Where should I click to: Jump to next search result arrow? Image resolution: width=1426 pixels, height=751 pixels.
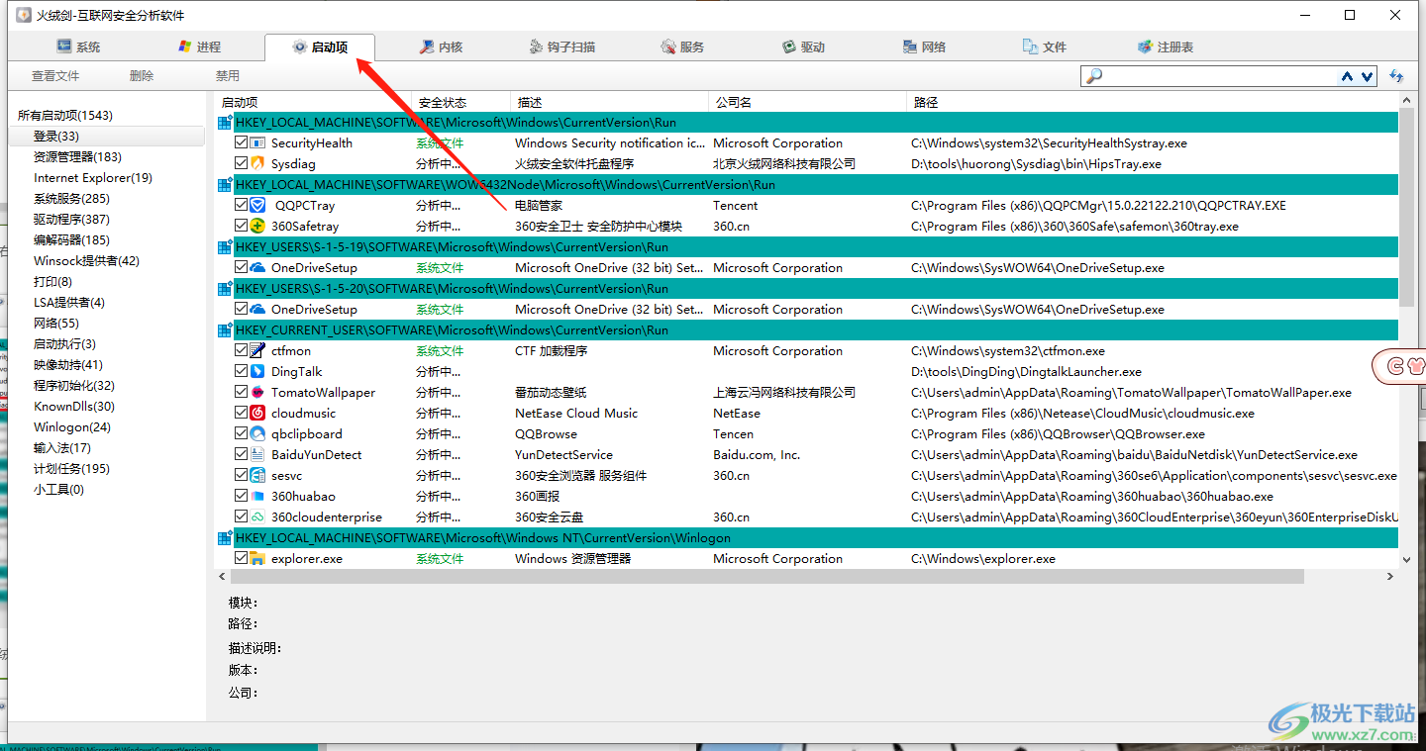(x=1368, y=76)
